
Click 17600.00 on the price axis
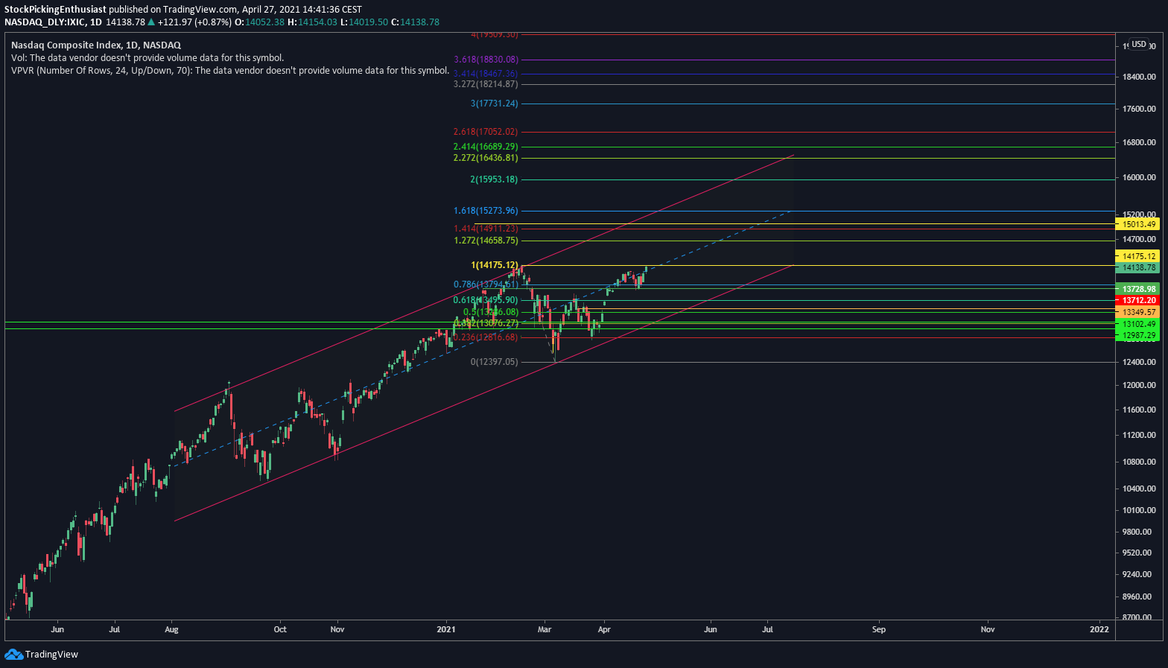coord(1139,109)
